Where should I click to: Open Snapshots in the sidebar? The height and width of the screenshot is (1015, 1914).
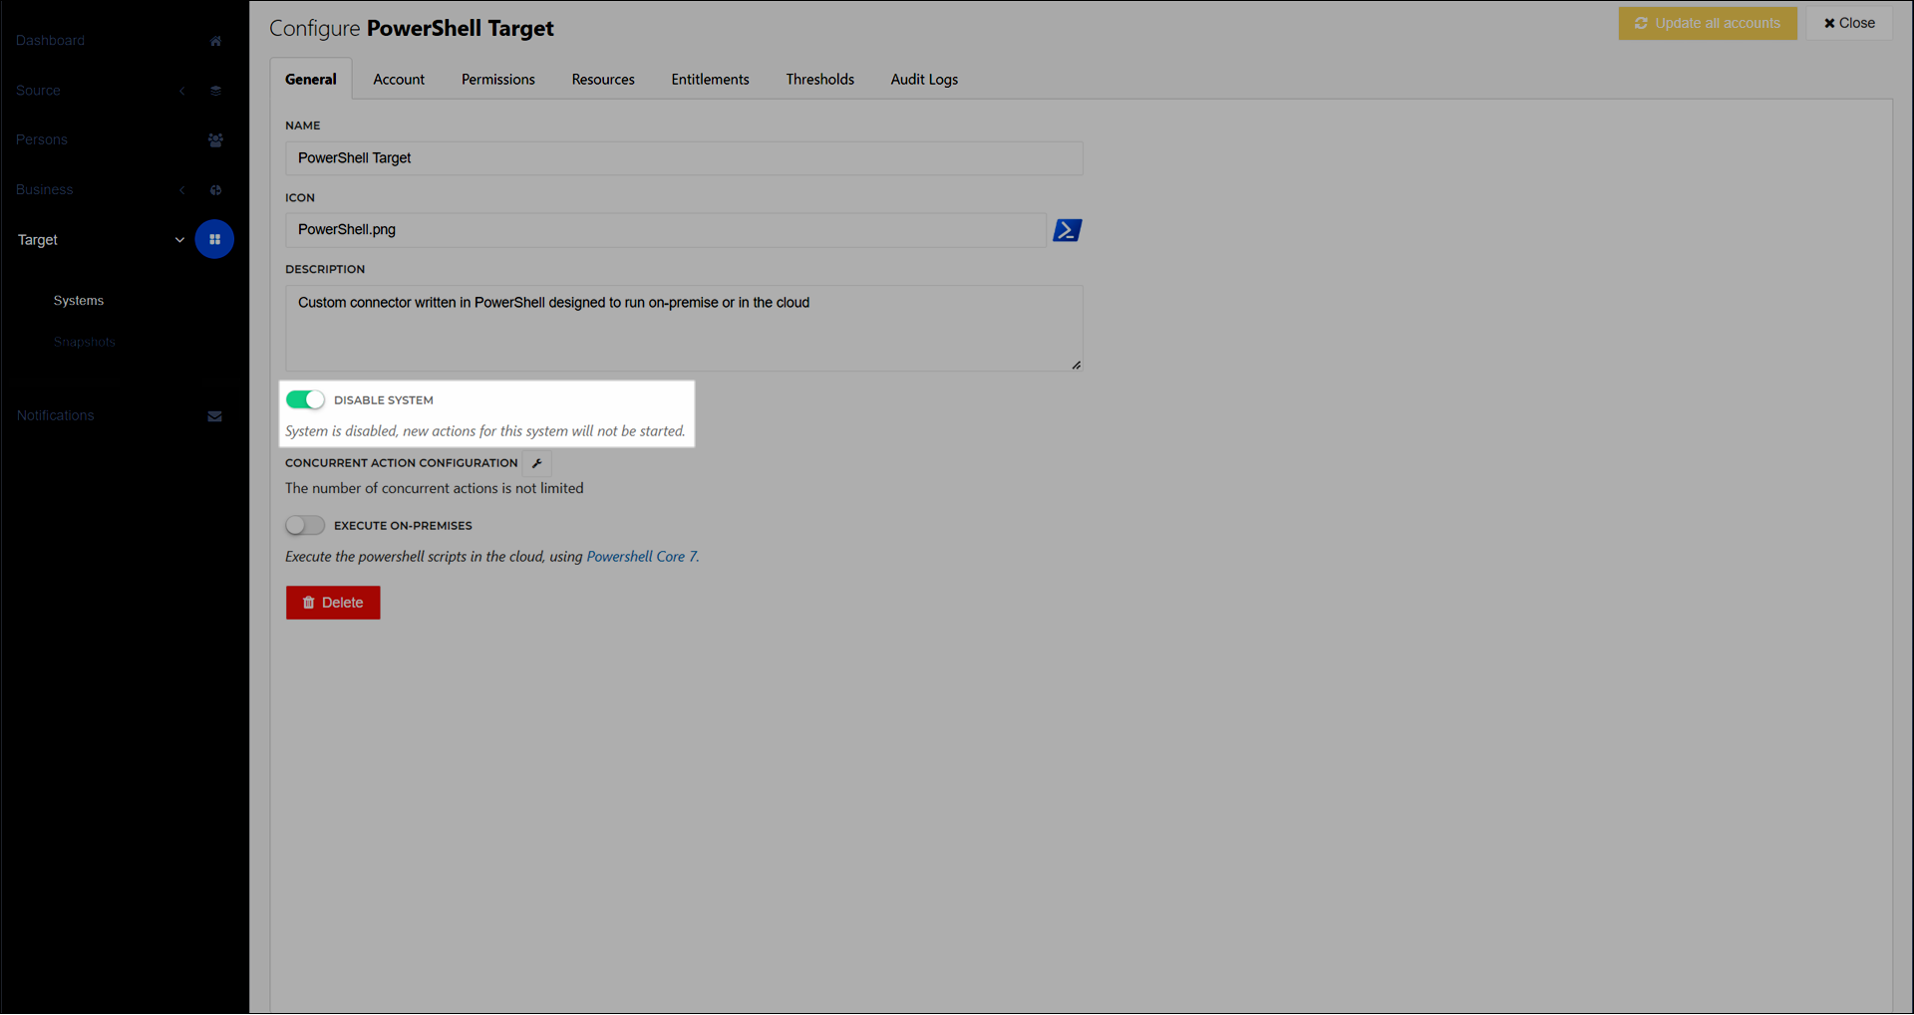85,342
